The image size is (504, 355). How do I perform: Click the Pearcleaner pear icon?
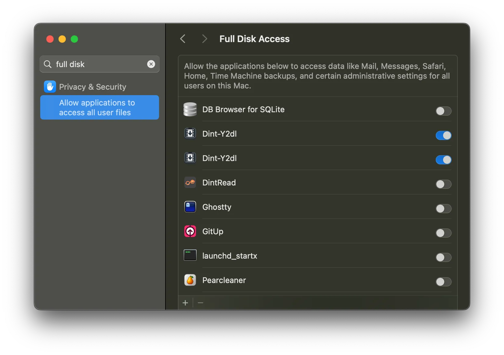pyautogui.click(x=190, y=280)
